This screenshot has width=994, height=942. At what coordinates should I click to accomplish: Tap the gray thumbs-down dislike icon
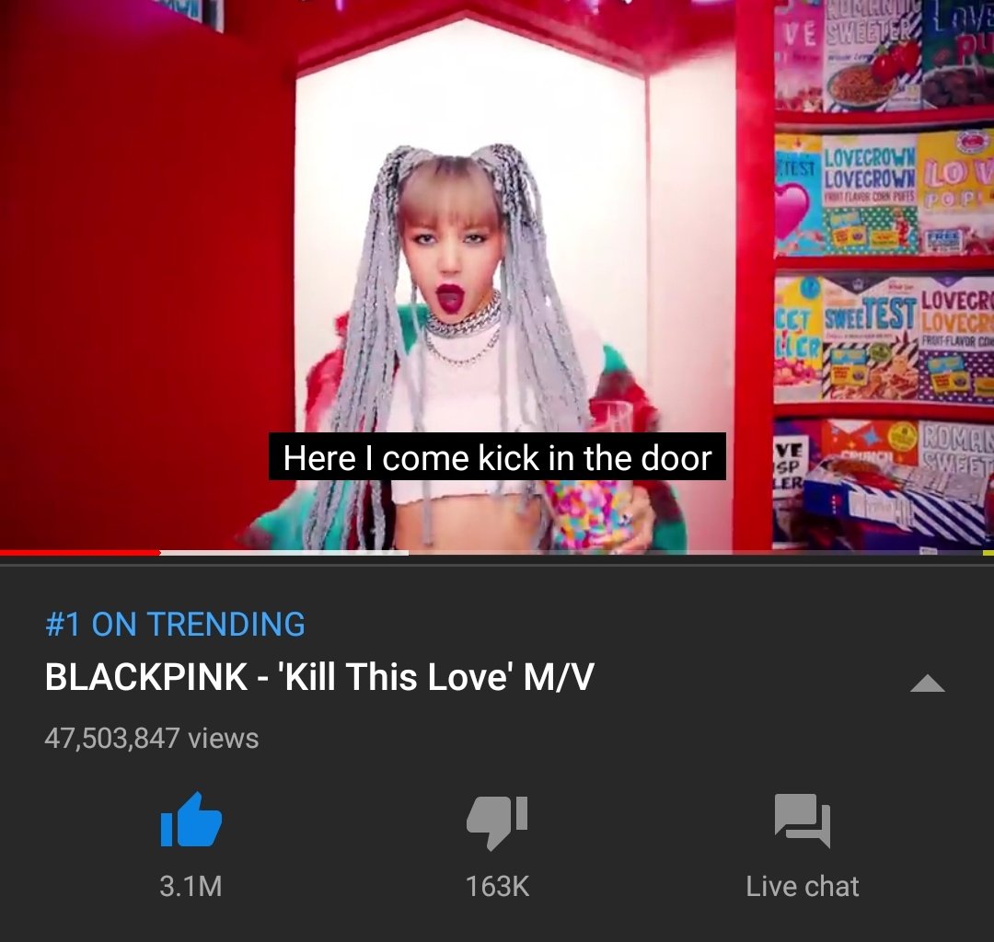coord(497,821)
